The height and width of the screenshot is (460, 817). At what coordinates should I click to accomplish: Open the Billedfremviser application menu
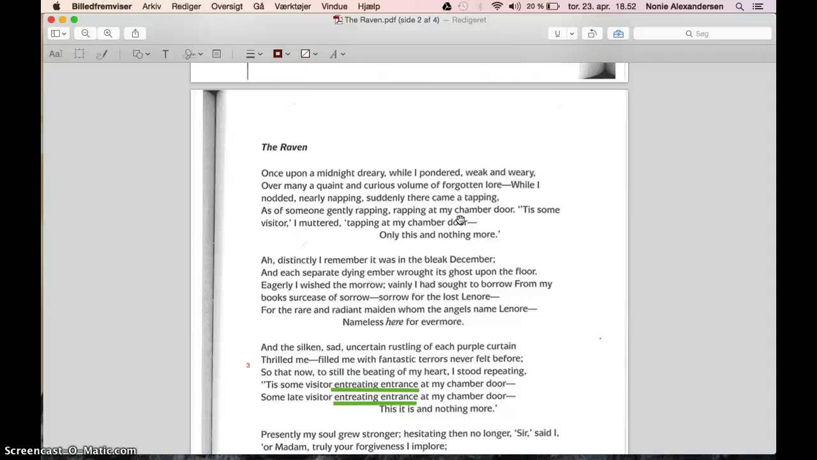(x=101, y=6)
